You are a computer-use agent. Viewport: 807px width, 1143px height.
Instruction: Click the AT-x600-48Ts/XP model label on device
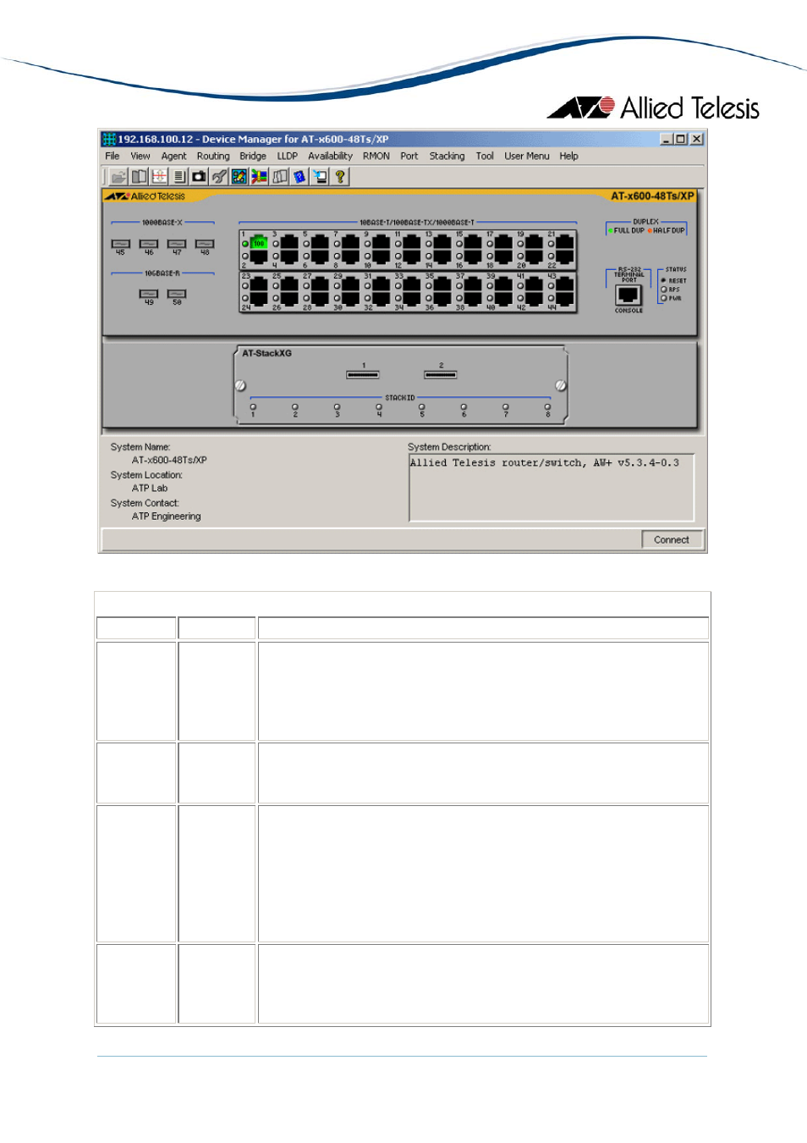(652, 196)
